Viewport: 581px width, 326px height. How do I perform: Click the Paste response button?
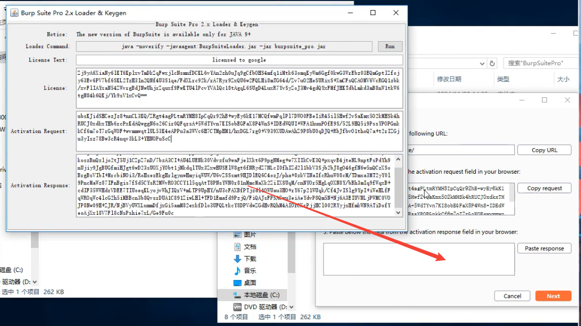pos(544,248)
